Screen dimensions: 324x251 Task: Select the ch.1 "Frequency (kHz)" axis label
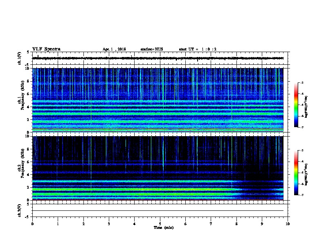[x=22, y=95]
